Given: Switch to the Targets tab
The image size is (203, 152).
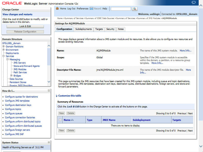Looking at the screenshot, I should click(x=99, y=29).
